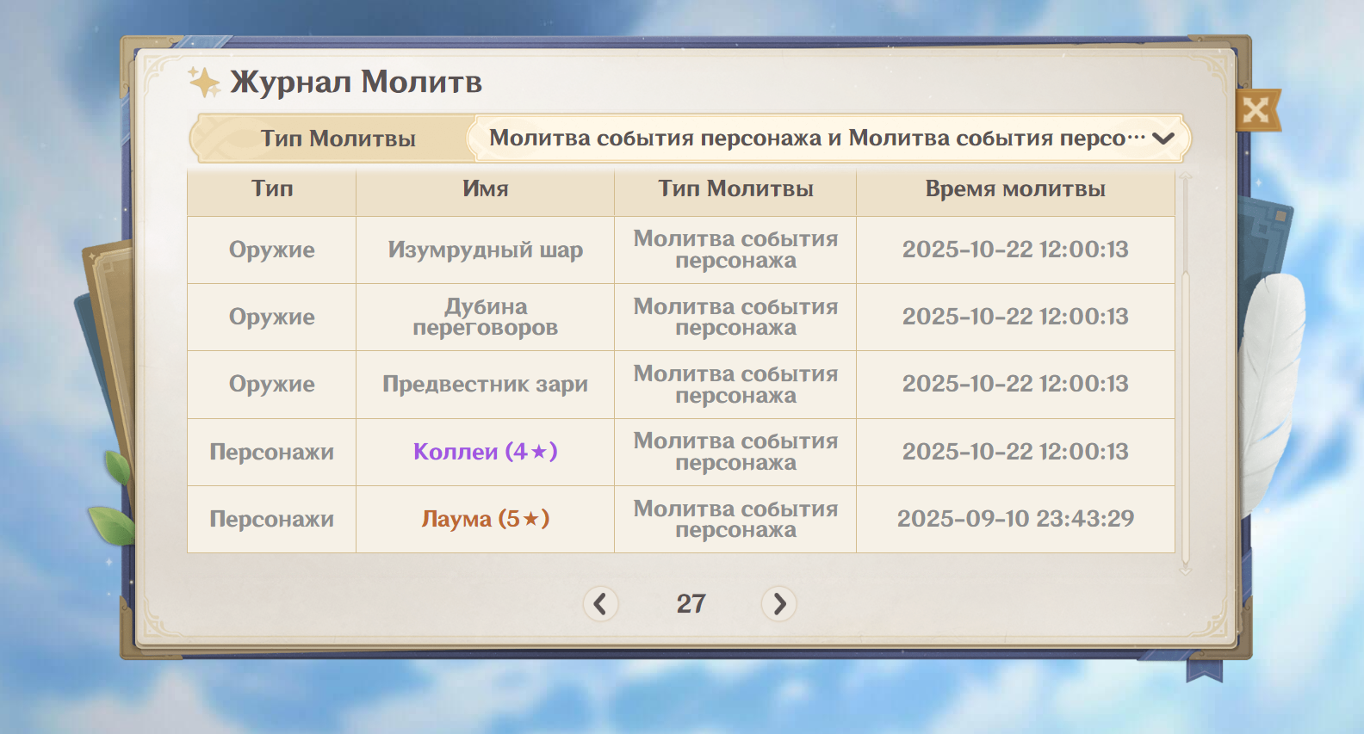Click Оружие in the Предвестник зари row
Screen dimensions: 1364x734
(x=272, y=384)
